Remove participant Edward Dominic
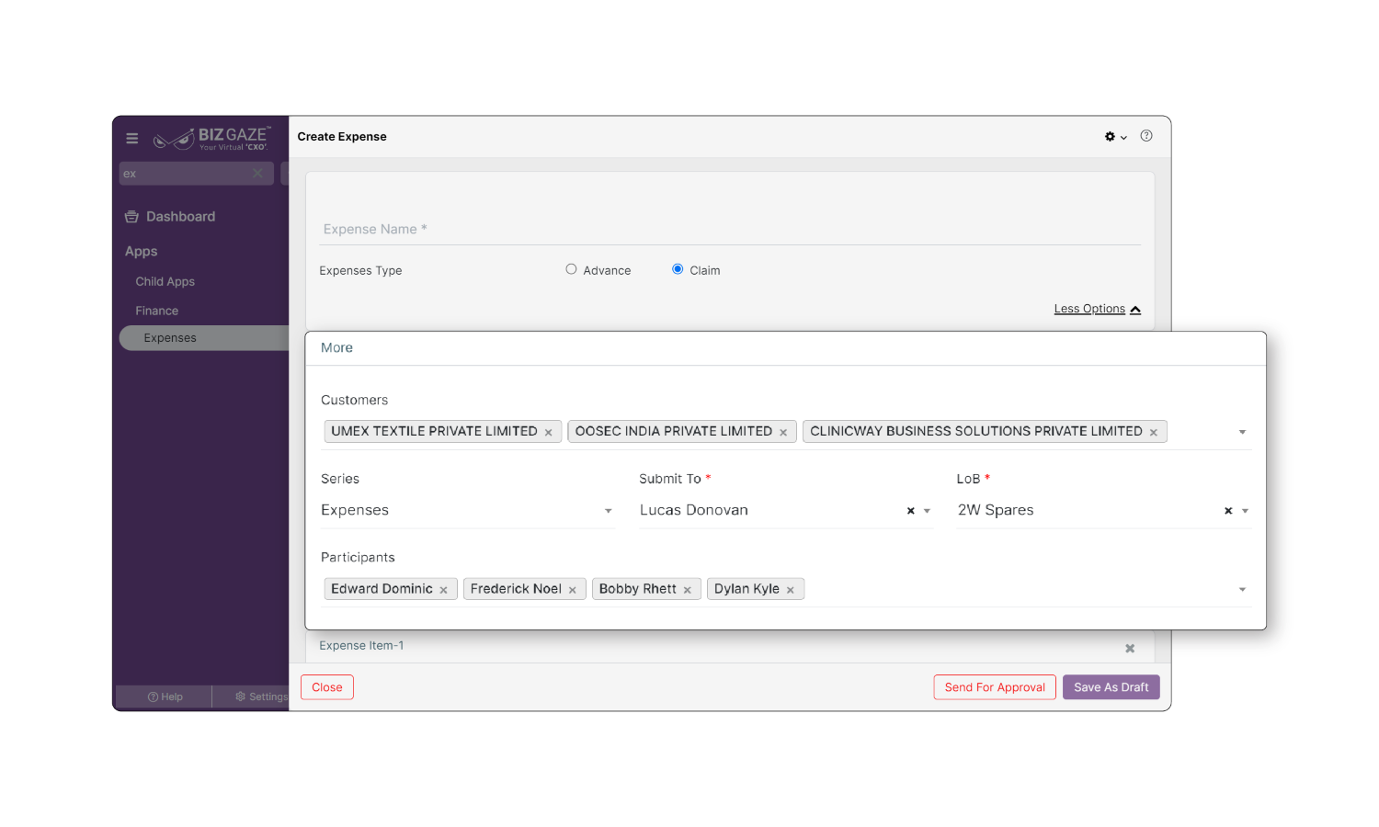The image size is (1379, 827). click(x=443, y=590)
